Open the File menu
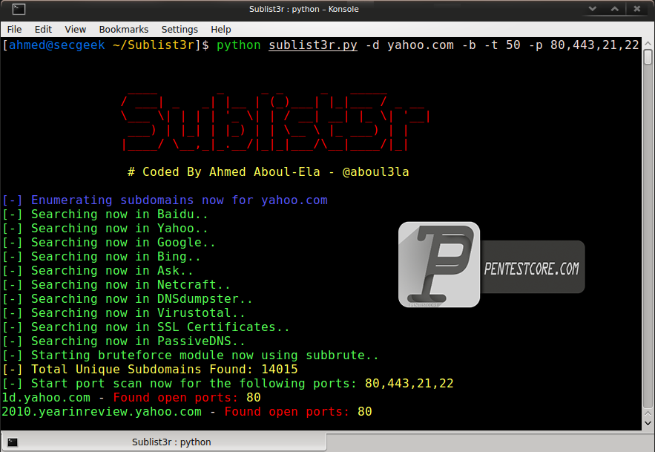This screenshot has height=452, width=655. [14, 29]
